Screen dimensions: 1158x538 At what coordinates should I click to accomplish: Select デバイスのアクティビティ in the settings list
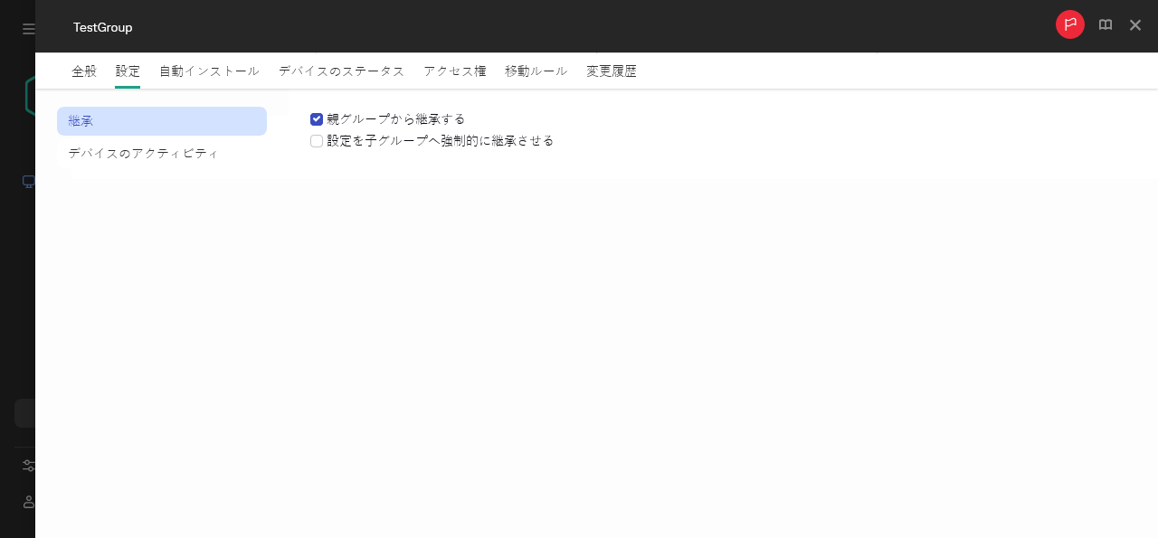tap(142, 153)
